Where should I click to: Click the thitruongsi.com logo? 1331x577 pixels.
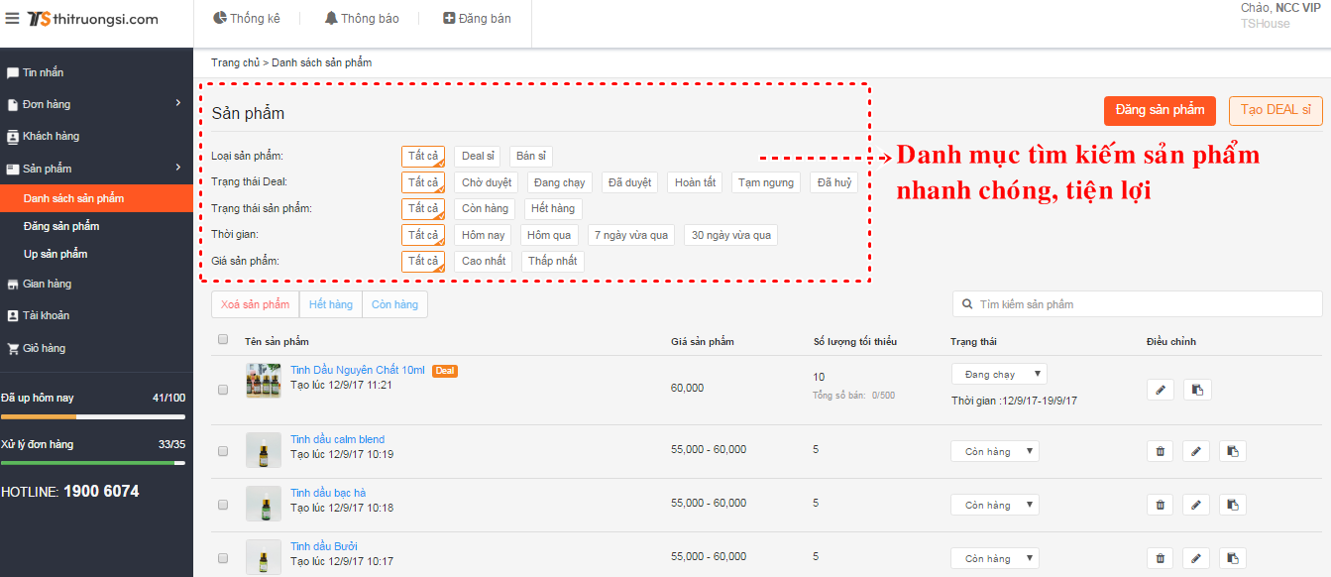92,19
